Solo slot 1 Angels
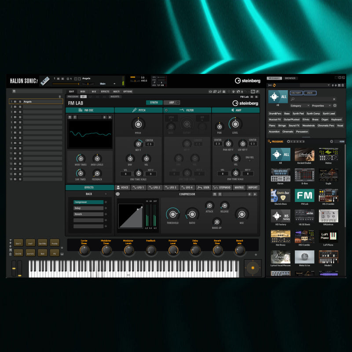 coord(20,102)
